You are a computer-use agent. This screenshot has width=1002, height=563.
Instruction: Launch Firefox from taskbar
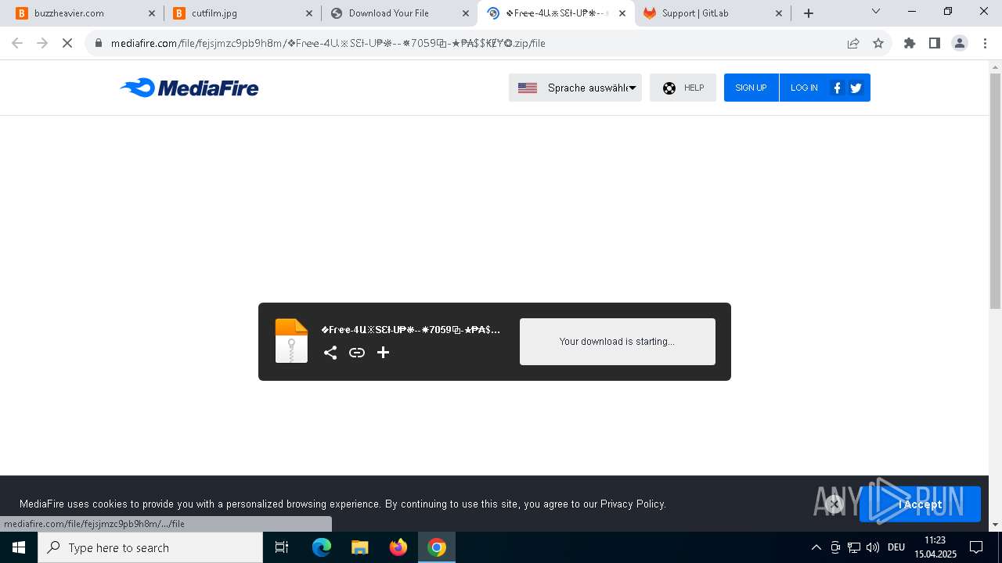(398, 547)
